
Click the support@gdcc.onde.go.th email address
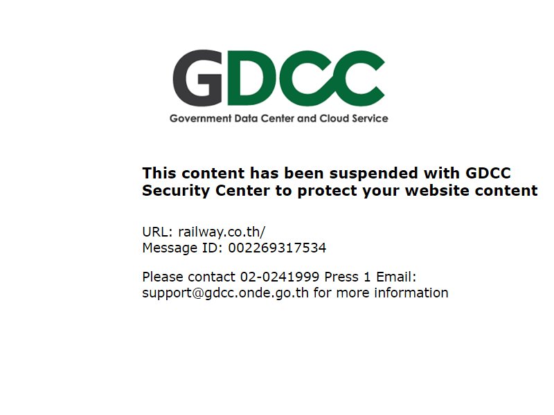click(225, 293)
